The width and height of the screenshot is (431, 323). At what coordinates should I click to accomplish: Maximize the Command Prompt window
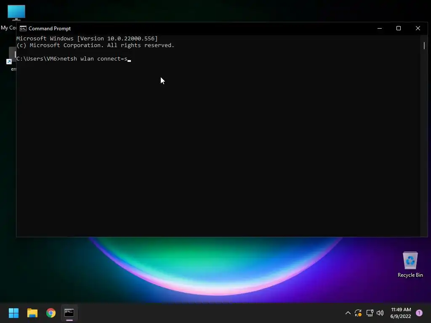point(399,28)
